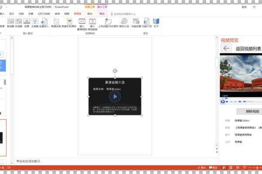Click the rotate handle above the video
The height and width of the screenshot is (174, 262).
(x=115, y=71)
